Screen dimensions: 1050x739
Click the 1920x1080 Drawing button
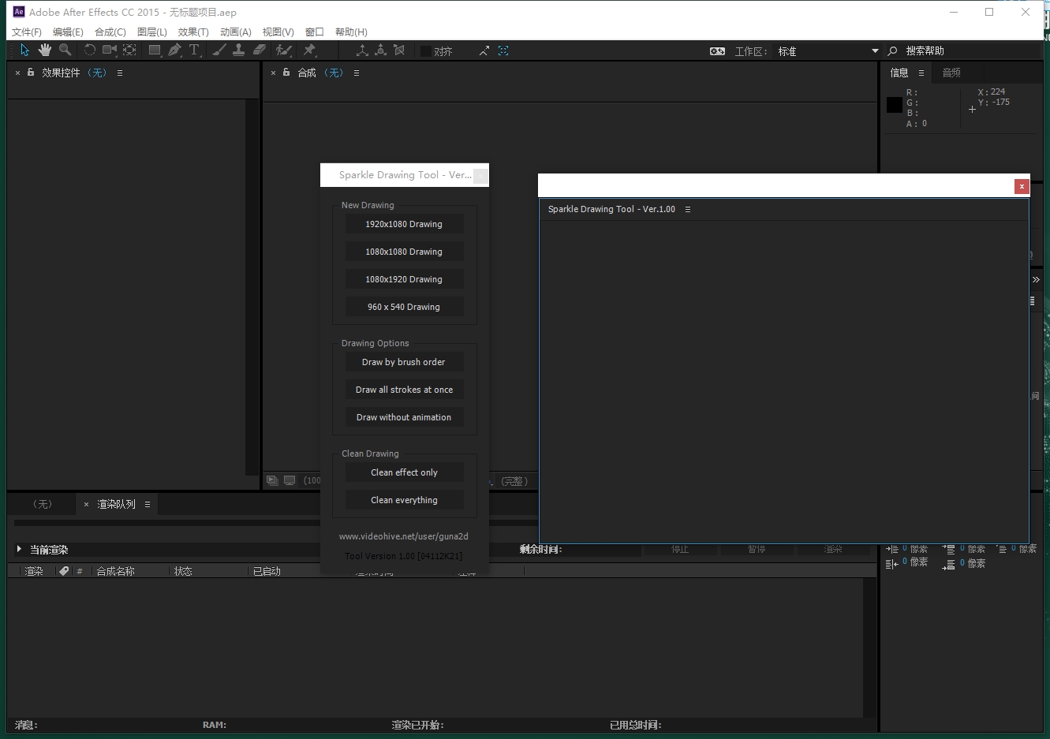(x=404, y=224)
